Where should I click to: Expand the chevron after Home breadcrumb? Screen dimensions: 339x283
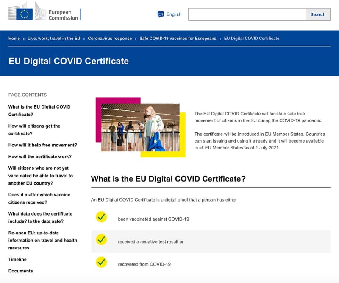pos(22,38)
